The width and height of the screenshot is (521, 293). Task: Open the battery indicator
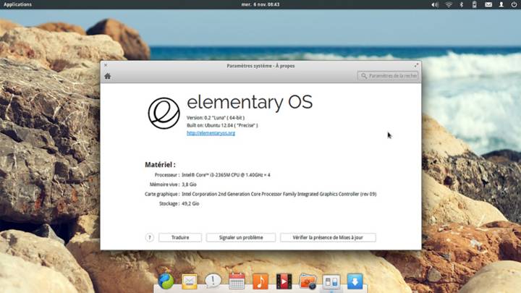coord(475,4)
